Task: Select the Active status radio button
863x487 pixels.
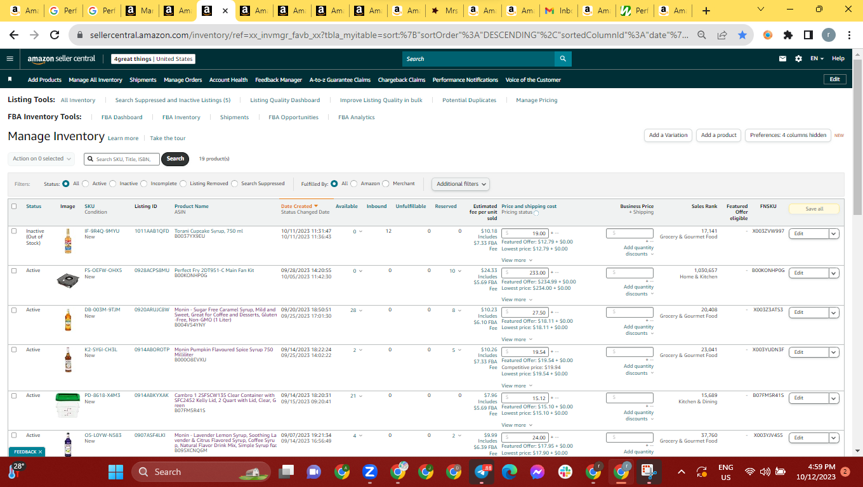Action: 86,184
